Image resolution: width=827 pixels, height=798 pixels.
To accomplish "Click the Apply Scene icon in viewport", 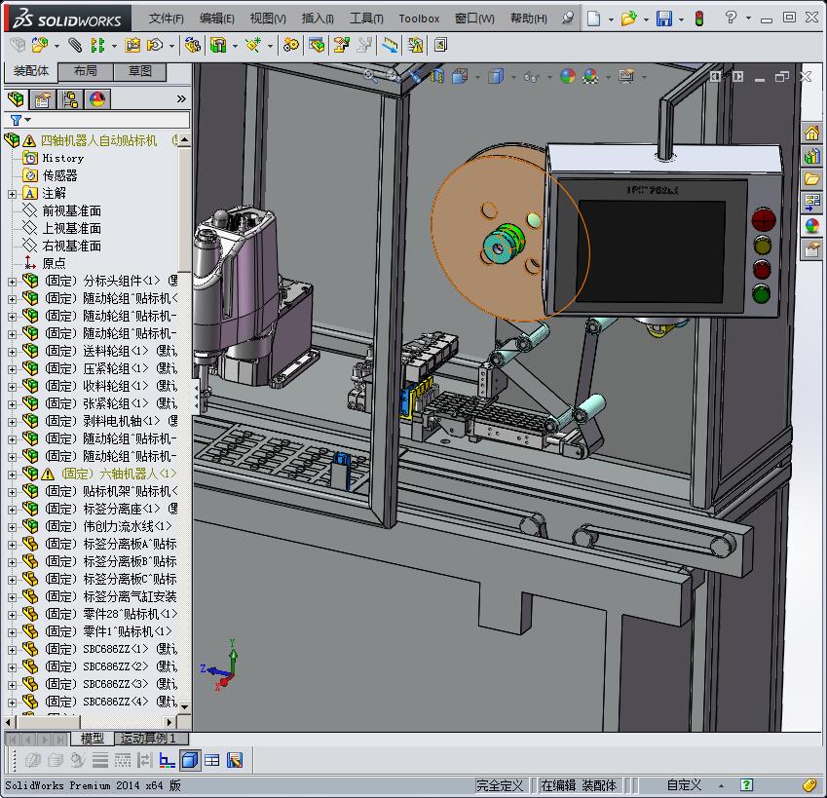I will point(590,77).
